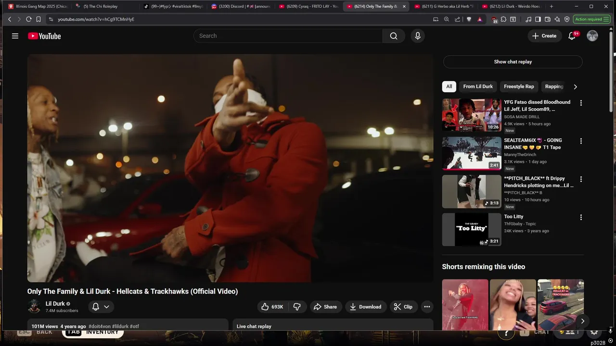Screen dimensions: 616x346
Task: Show next Shorts with the arrow
Action: (x=582, y=321)
